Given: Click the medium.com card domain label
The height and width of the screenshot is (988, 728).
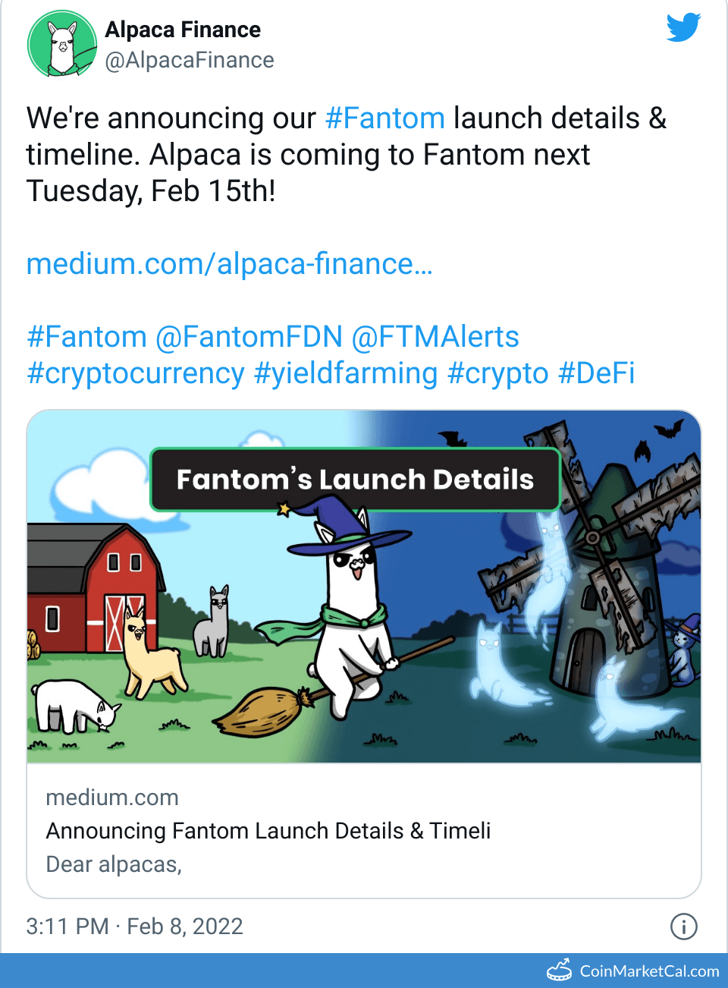Looking at the screenshot, I should tap(112, 798).
